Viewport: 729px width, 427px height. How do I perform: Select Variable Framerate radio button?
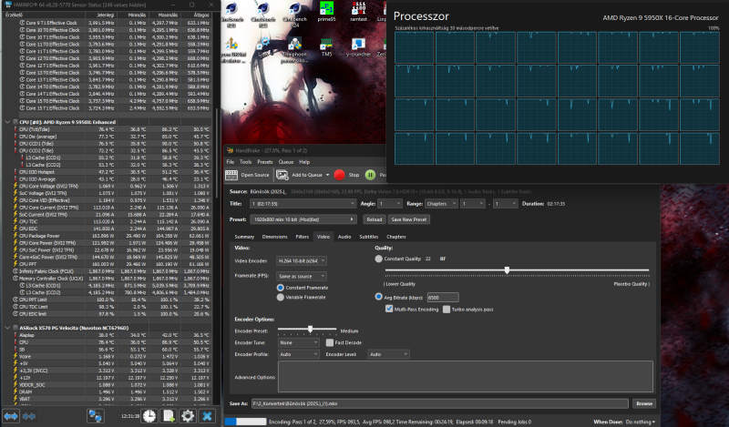tap(281, 298)
